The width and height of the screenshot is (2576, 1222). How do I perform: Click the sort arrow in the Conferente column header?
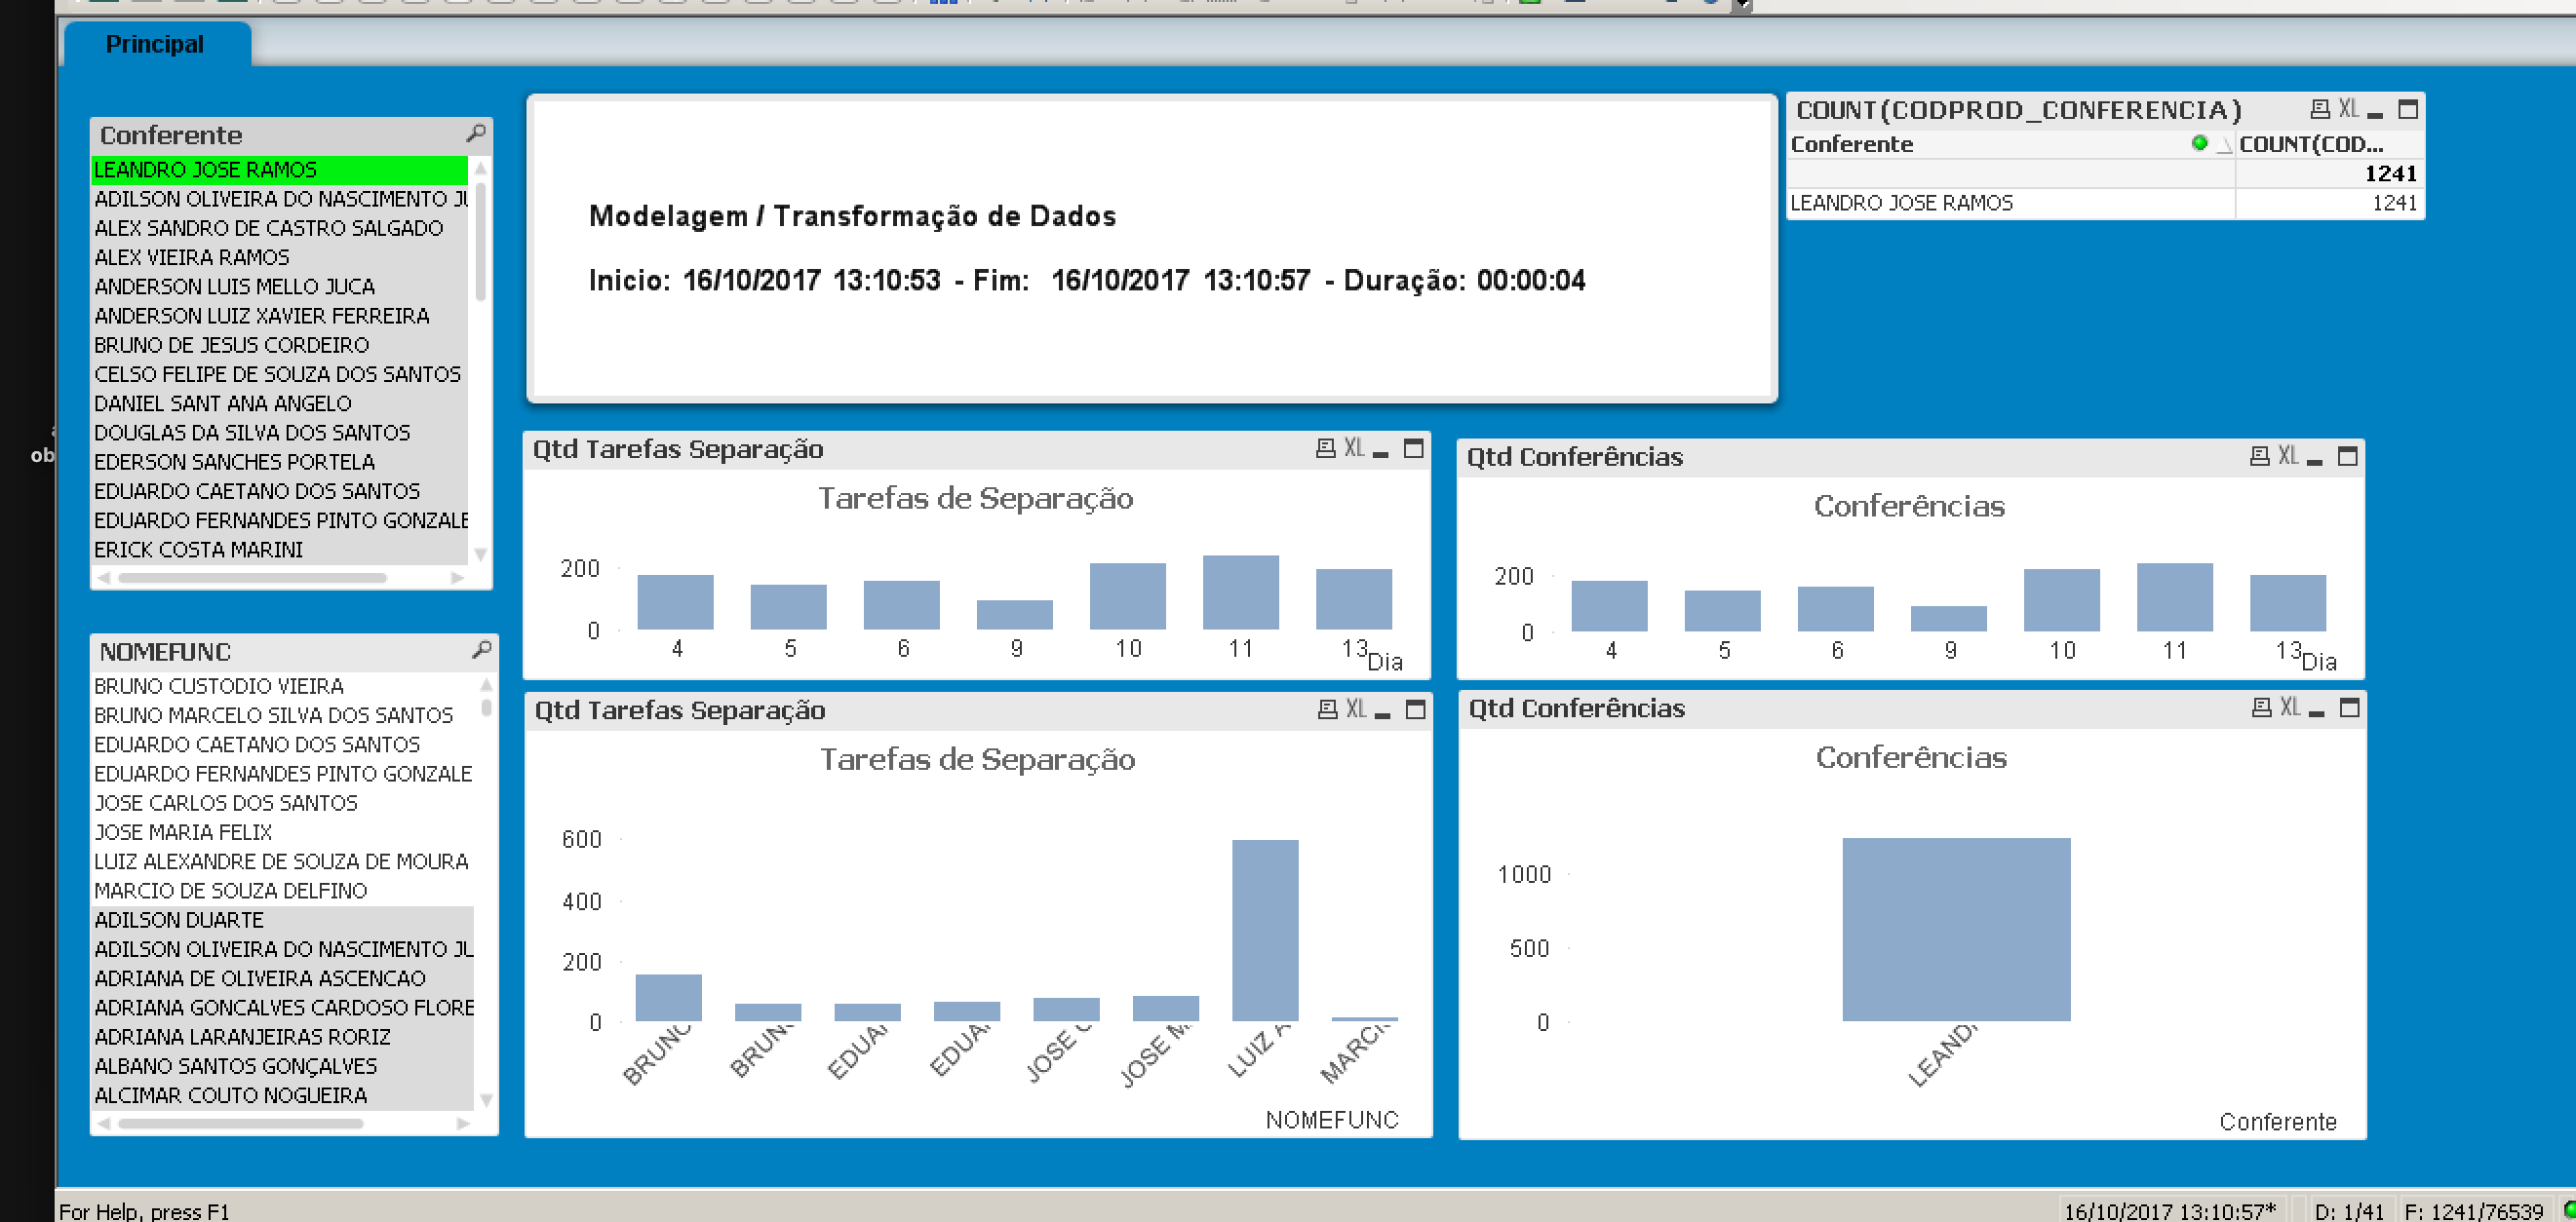coord(2223,145)
